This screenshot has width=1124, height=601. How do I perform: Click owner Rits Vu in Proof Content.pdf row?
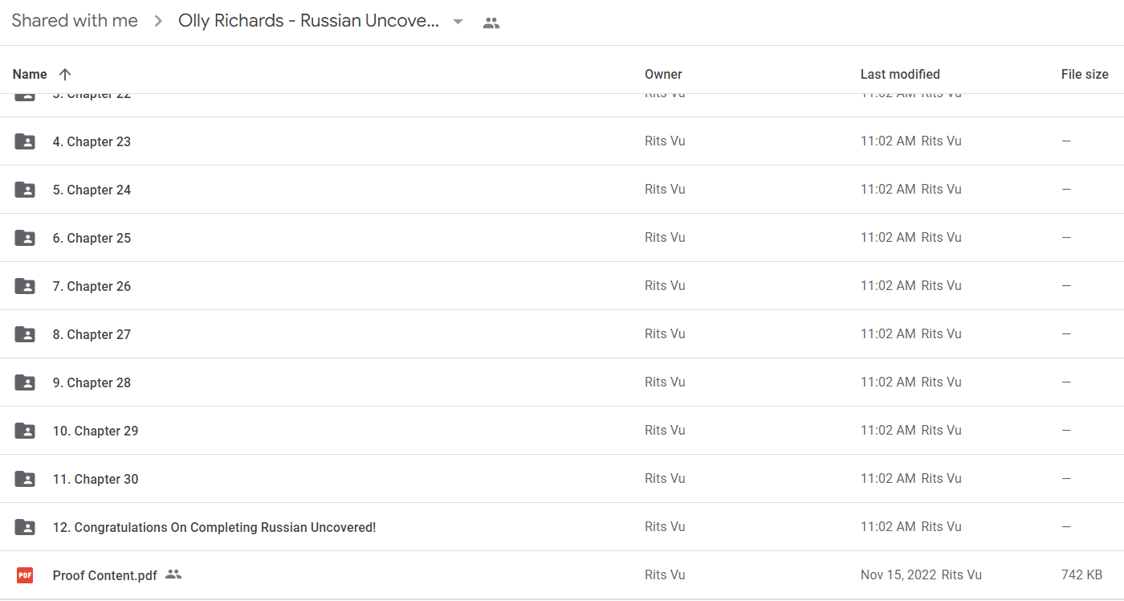tap(665, 574)
